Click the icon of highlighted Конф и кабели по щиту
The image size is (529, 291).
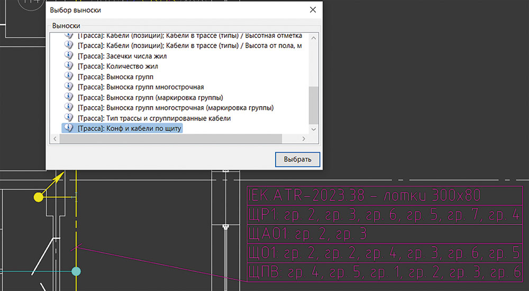click(68, 128)
